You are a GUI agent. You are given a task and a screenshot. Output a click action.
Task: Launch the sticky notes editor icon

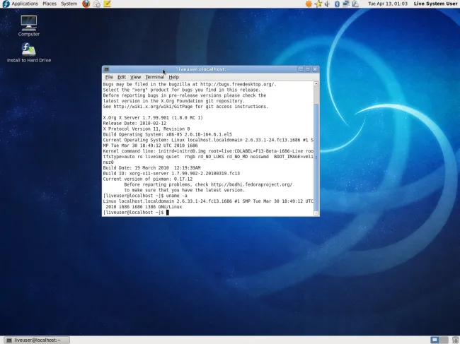[107, 4]
